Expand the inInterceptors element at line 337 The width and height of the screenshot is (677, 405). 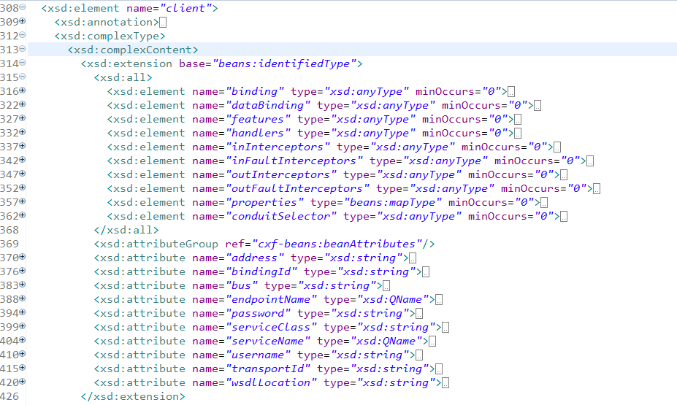pyautogui.click(x=22, y=146)
